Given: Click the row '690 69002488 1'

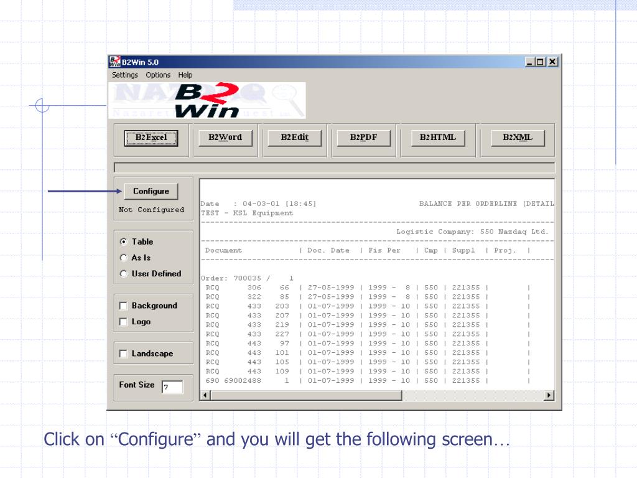Looking at the screenshot, I should [367, 381].
